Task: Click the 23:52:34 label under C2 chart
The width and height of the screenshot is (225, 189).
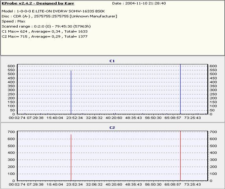Action: click(74, 184)
